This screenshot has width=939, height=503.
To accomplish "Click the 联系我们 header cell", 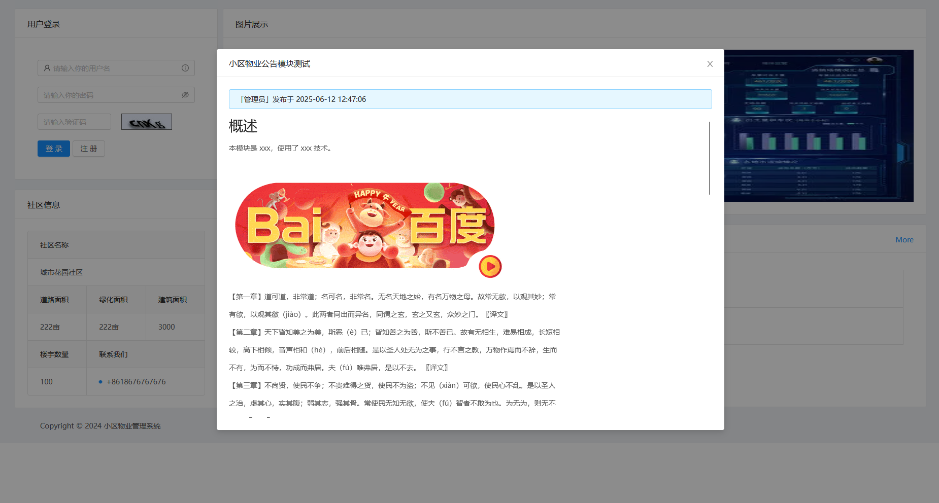I will [146, 354].
